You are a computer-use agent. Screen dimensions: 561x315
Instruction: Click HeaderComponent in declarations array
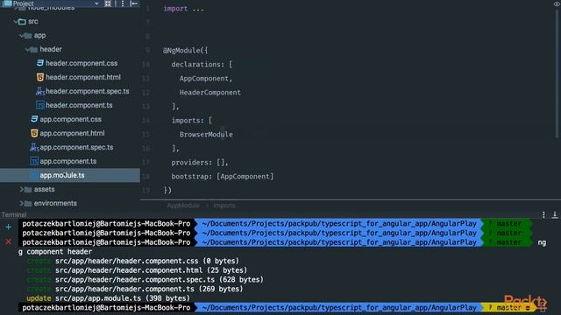(210, 93)
